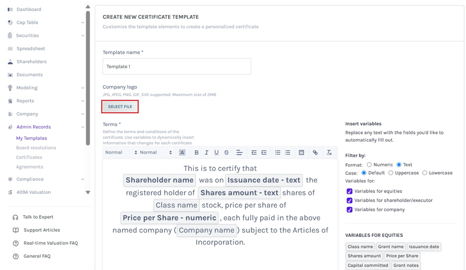Insert the Price per Share variable chip
This screenshot has width=466, height=270.
click(402, 256)
